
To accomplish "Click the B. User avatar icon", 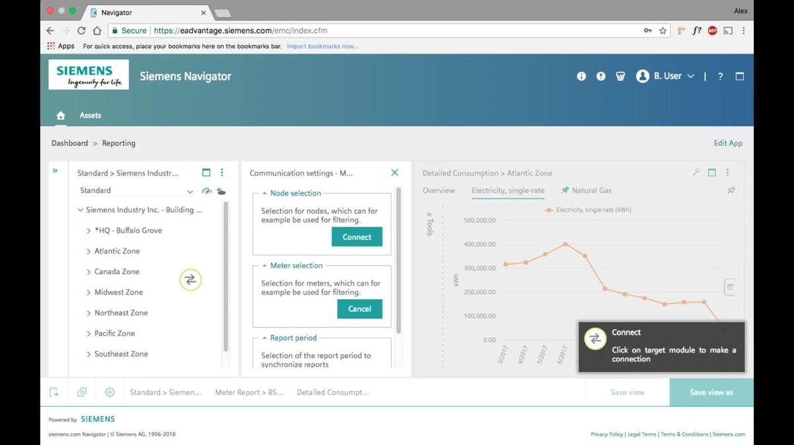I will click(x=642, y=76).
